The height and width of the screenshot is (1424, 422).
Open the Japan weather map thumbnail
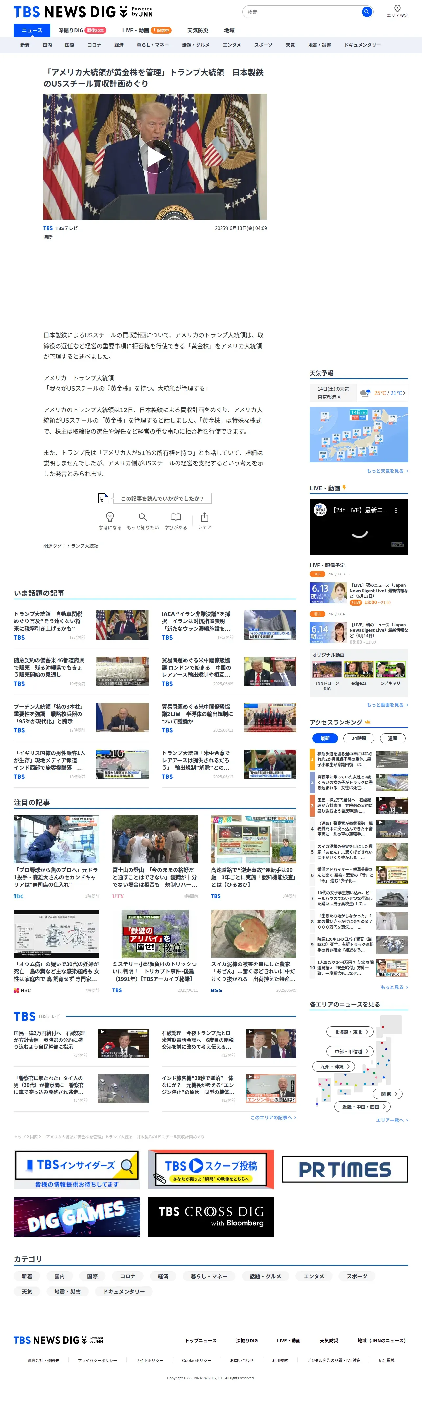(359, 435)
